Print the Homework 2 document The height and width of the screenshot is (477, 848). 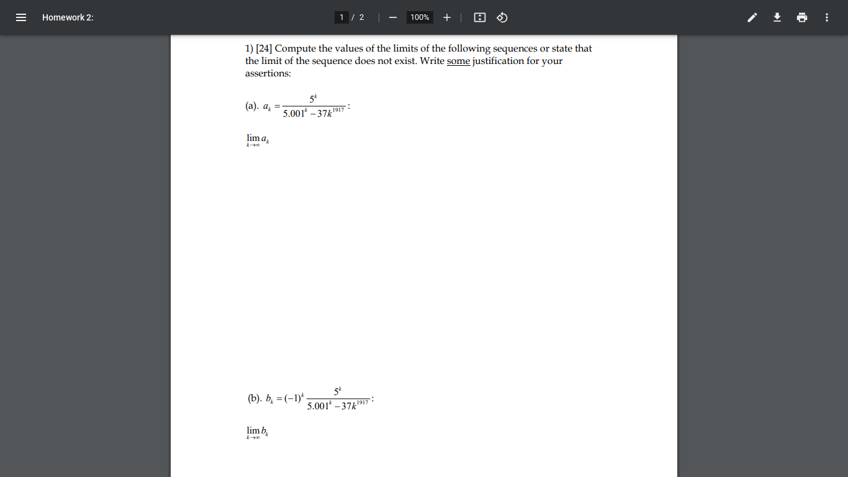[801, 17]
